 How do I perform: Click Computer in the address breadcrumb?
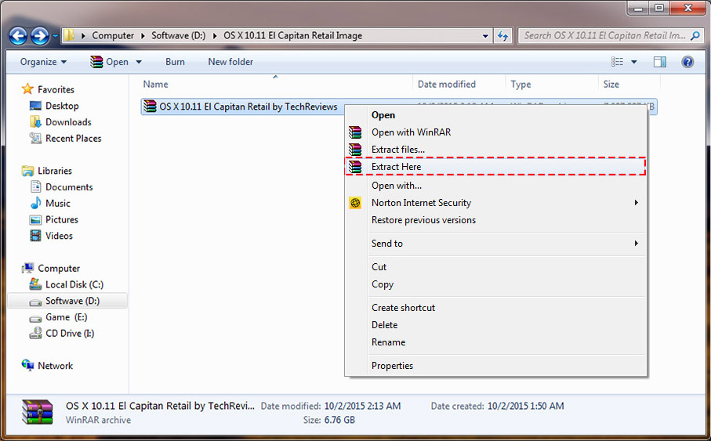coord(113,35)
